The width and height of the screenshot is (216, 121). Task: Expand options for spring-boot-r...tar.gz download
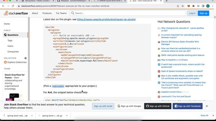[67, 116]
